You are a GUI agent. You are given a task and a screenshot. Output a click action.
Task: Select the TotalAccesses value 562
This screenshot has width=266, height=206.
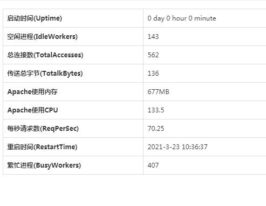click(x=153, y=55)
